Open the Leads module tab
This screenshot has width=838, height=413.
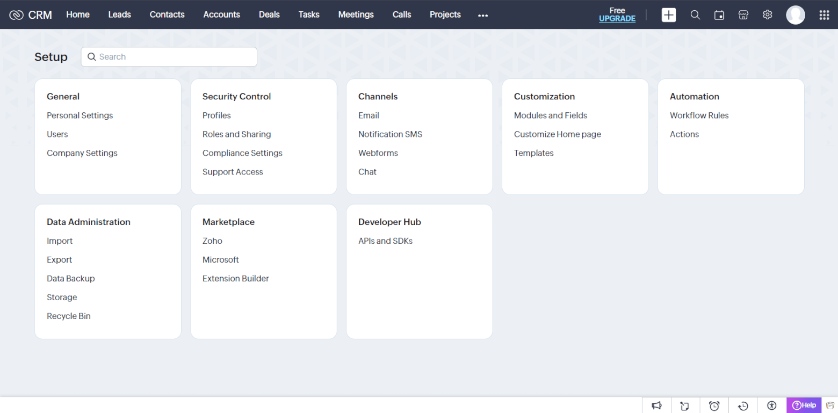click(x=119, y=15)
